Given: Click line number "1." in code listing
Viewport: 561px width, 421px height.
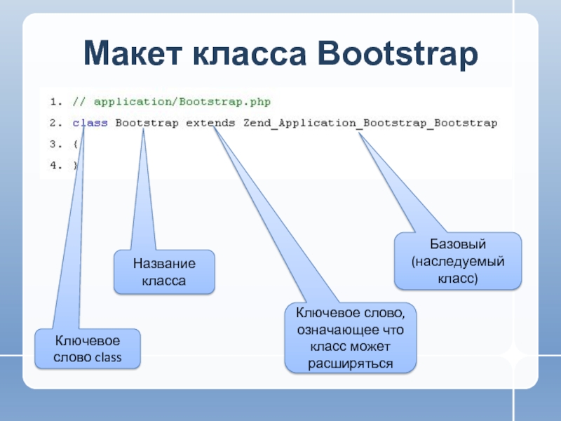Looking at the screenshot, I should 56,102.
